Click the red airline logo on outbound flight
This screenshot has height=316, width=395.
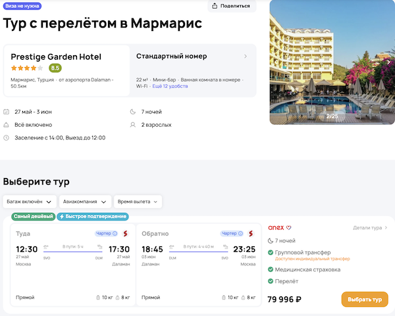click(x=125, y=233)
